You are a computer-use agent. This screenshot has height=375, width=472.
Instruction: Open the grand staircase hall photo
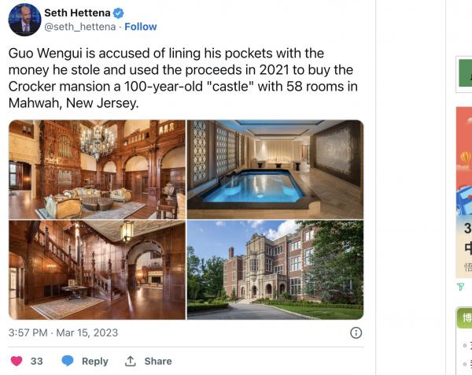97,269
